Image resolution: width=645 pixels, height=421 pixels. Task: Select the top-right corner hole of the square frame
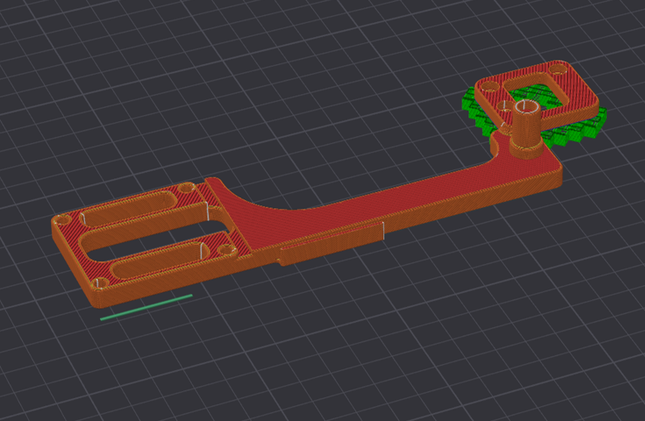pos(556,70)
